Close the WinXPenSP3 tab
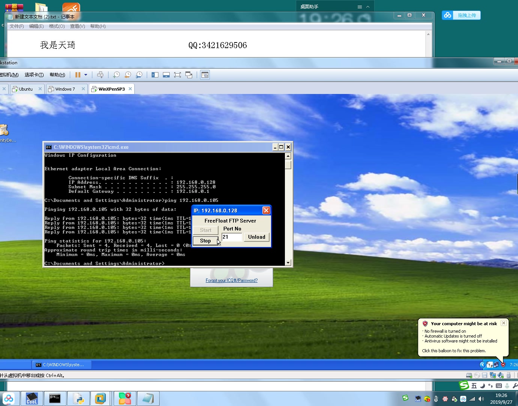Screen dimensions: 518x406 [130, 89]
